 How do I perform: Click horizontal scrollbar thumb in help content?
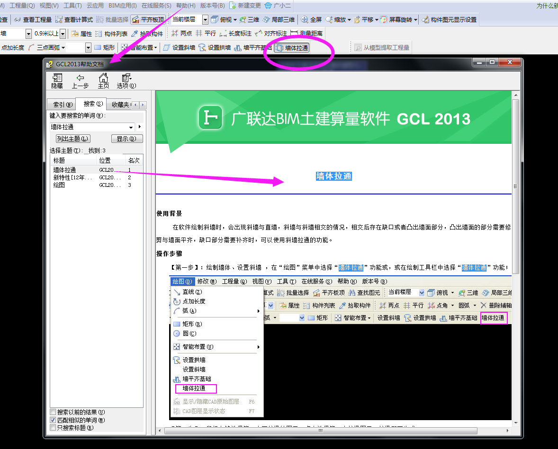click(x=320, y=431)
